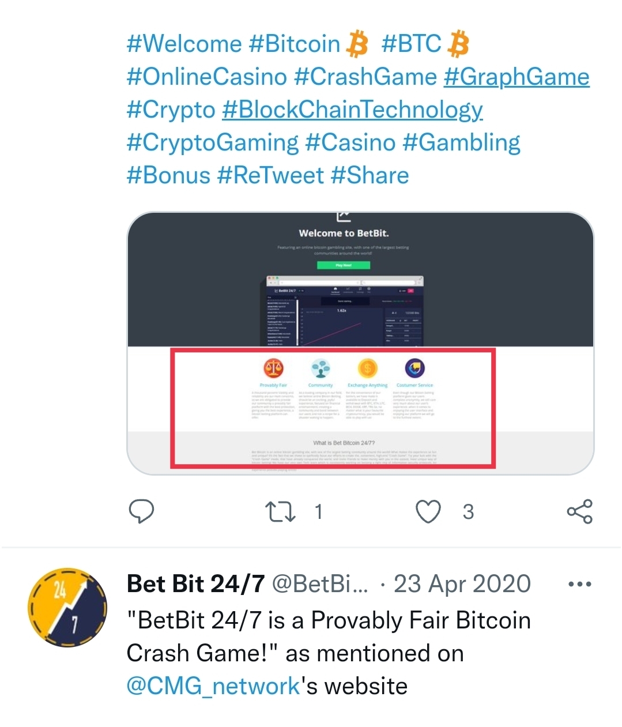Follow the #BlockChainTechnology hashtag

[353, 110]
